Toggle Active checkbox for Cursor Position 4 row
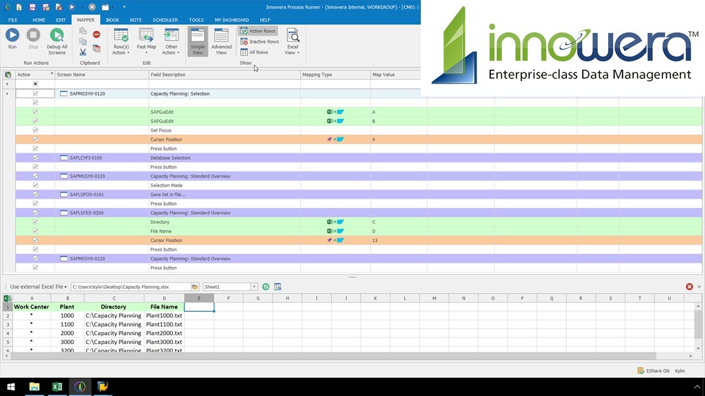This screenshot has height=396, width=705. point(35,139)
